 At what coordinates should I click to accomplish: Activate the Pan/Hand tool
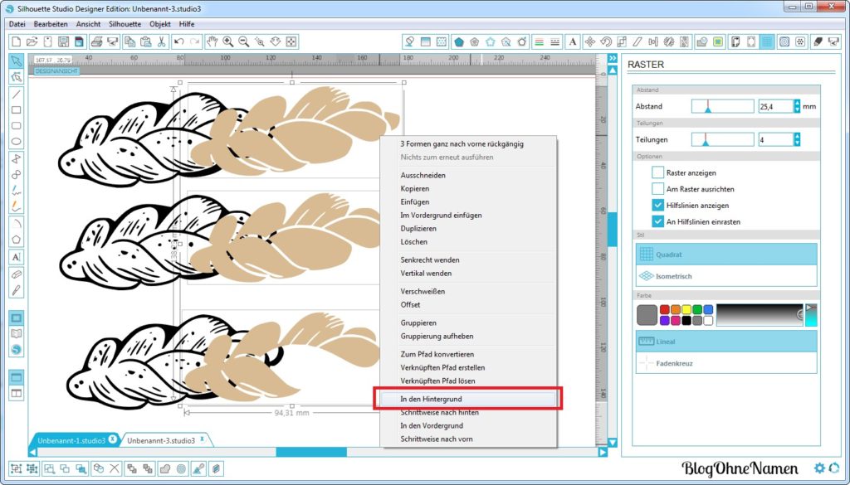coord(212,41)
